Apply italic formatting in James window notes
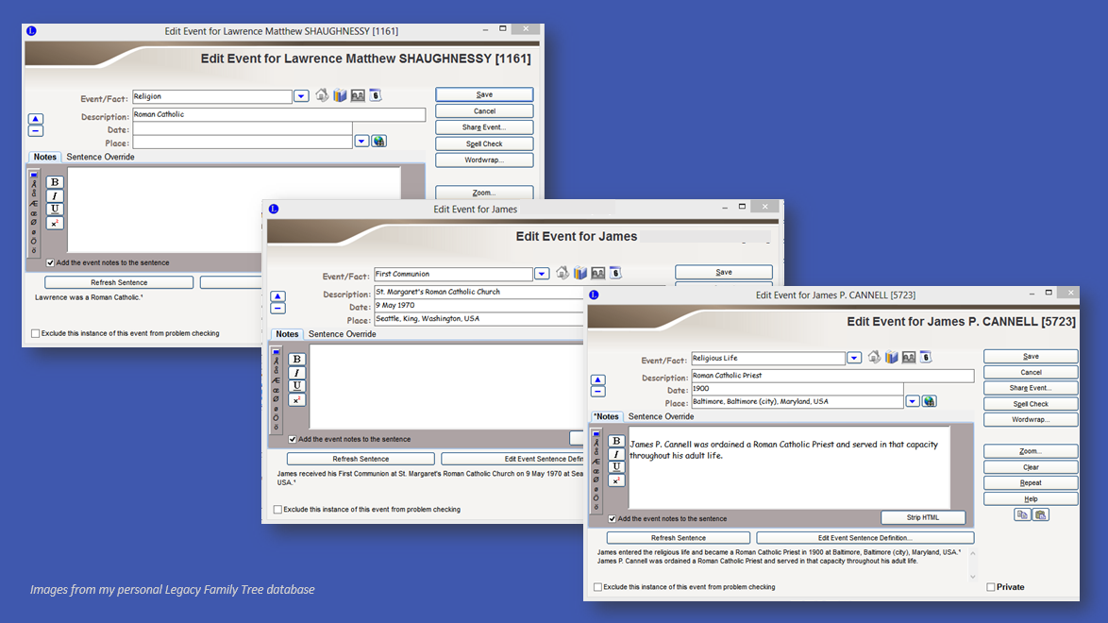This screenshot has height=623, width=1108. (296, 373)
